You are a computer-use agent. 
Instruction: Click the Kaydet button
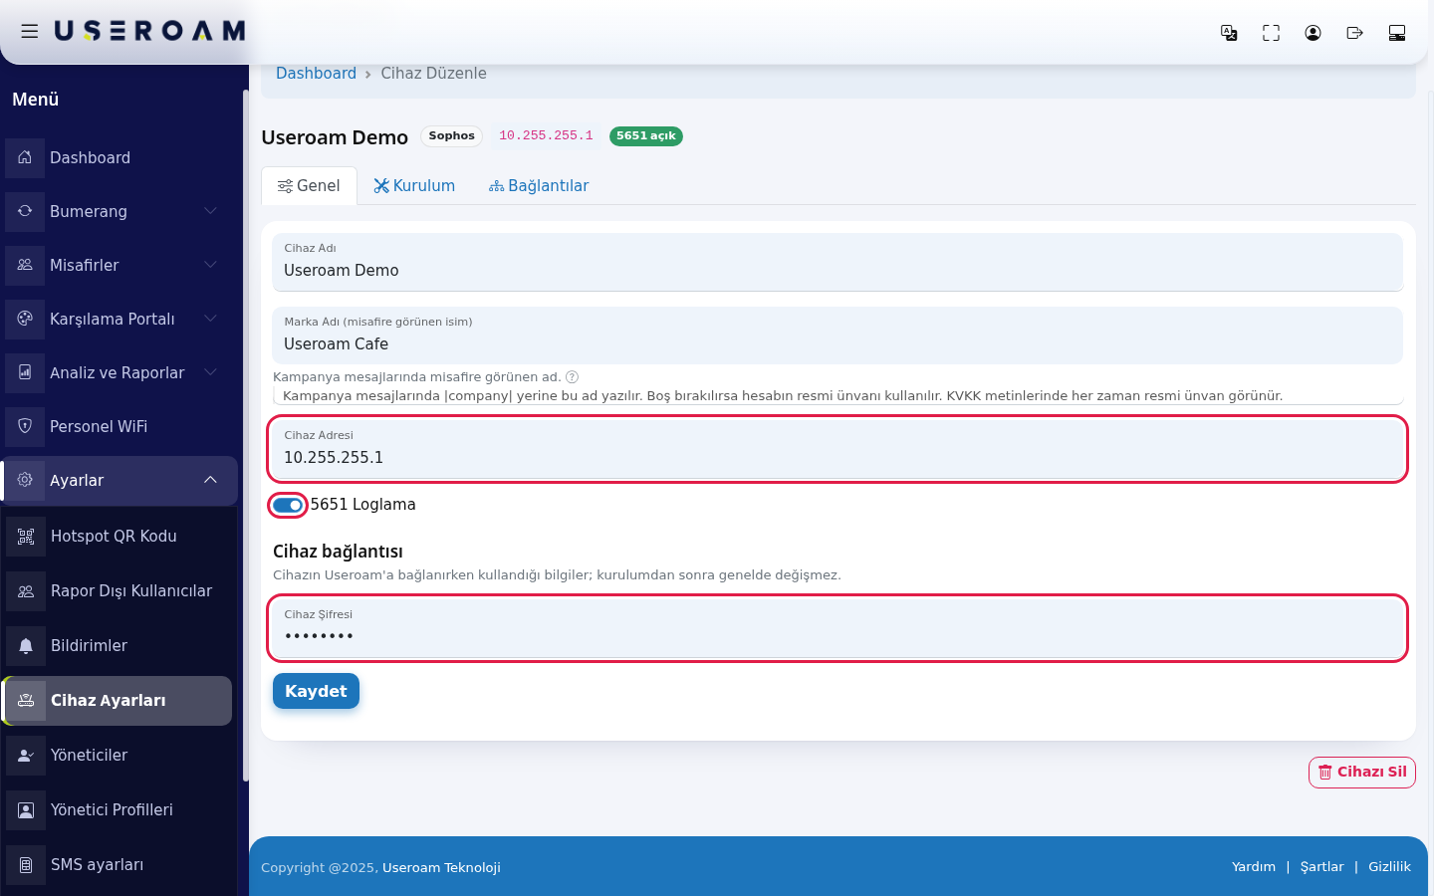click(316, 691)
